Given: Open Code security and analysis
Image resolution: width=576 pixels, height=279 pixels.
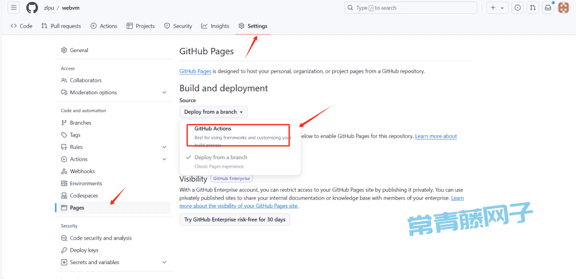Looking at the screenshot, I should 114,238.
